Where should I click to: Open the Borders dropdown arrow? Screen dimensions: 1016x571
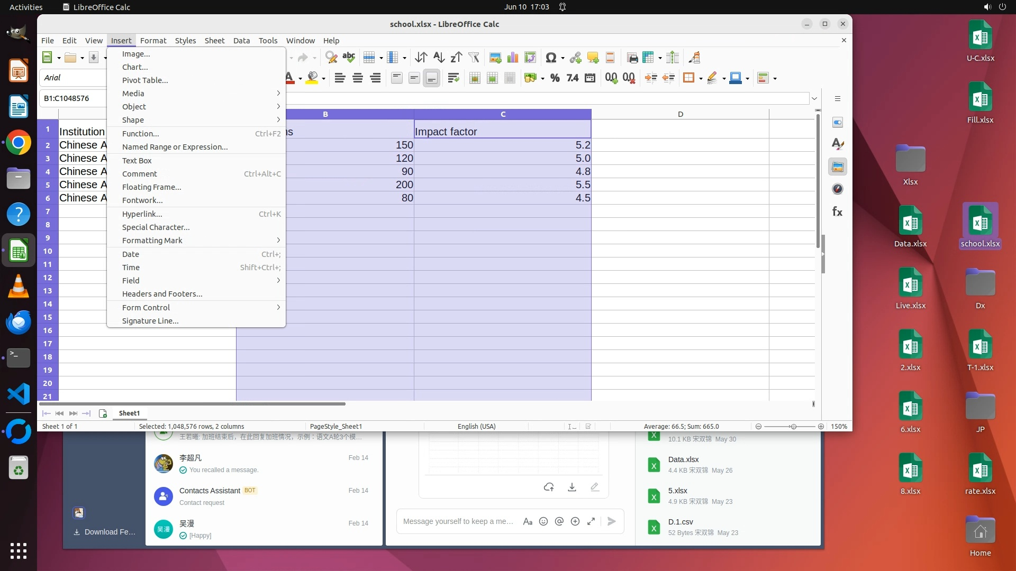(701, 78)
